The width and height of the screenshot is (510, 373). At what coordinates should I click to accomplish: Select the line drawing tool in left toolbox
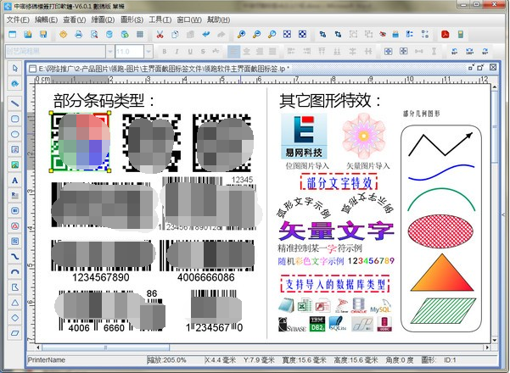(x=15, y=102)
